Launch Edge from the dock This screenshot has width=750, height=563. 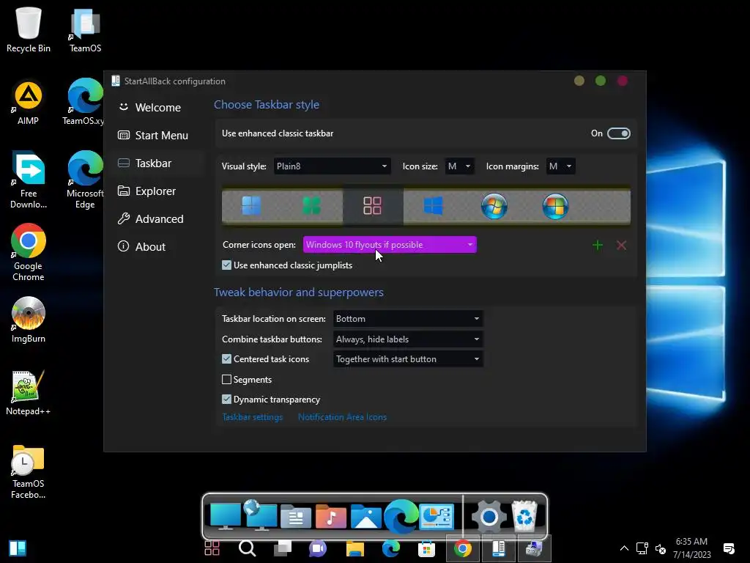(401, 516)
